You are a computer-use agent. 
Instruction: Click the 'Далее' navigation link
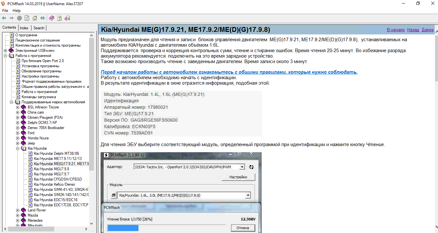coord(428,30)
